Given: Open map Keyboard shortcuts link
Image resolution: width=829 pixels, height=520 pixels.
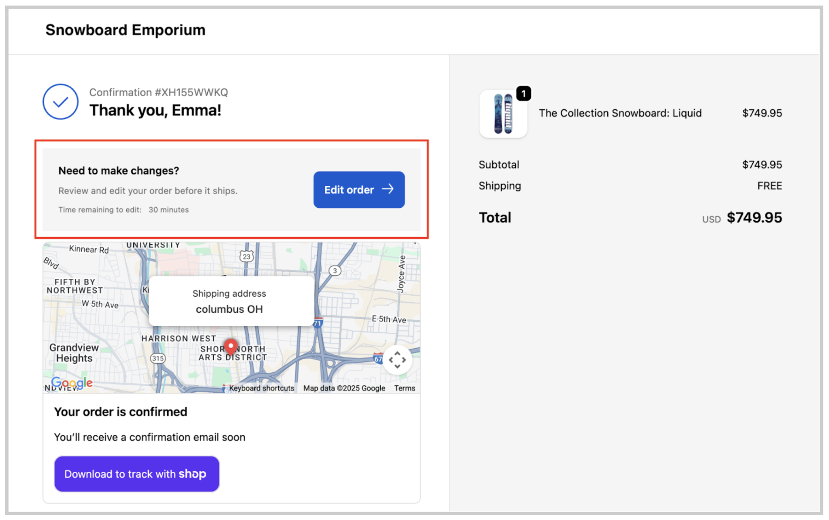Looking at the screenshot, I should (261, 388).
